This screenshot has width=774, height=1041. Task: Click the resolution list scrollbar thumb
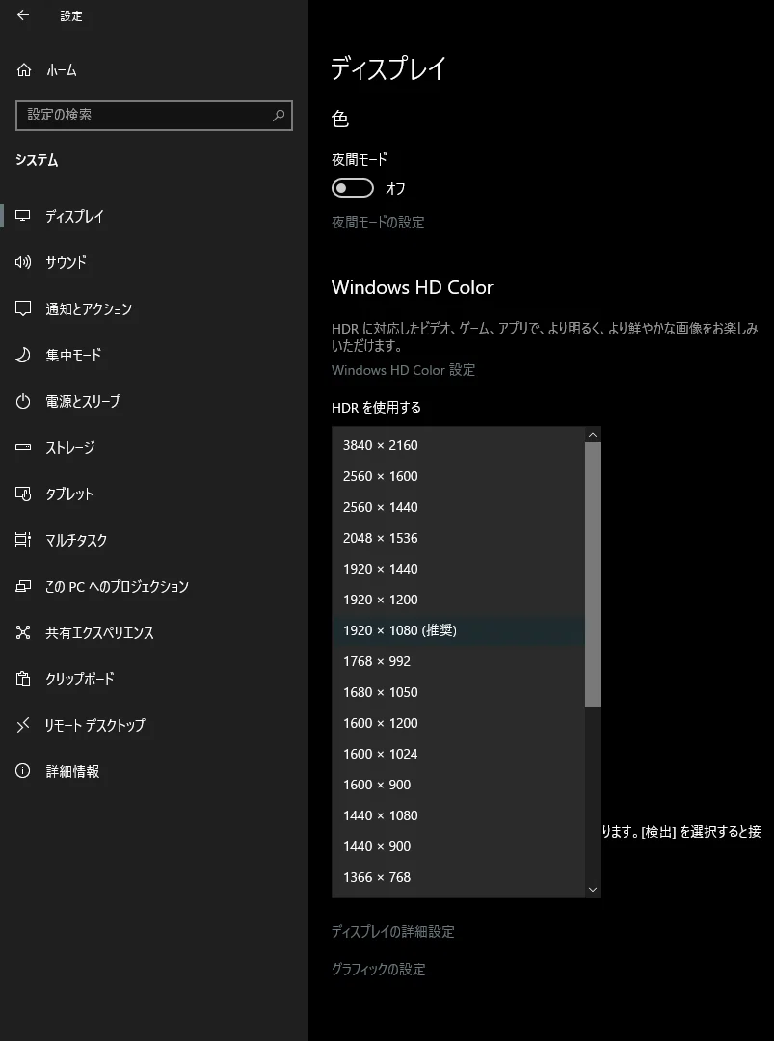point(593,574)
